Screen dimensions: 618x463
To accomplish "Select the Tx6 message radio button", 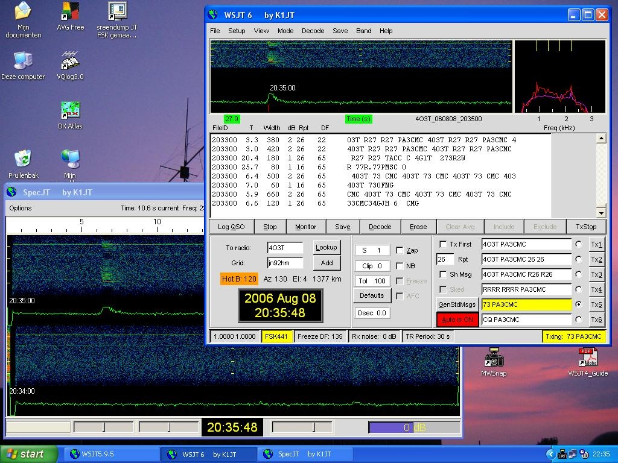I will 579,320.
